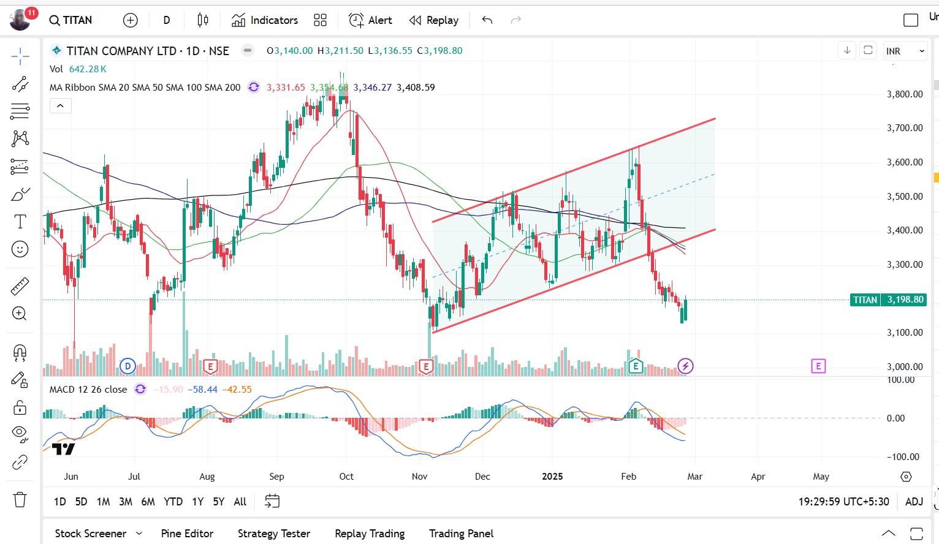Open the Pine Editor tab
Screen dimensions: 939x544
coord(187,534)
